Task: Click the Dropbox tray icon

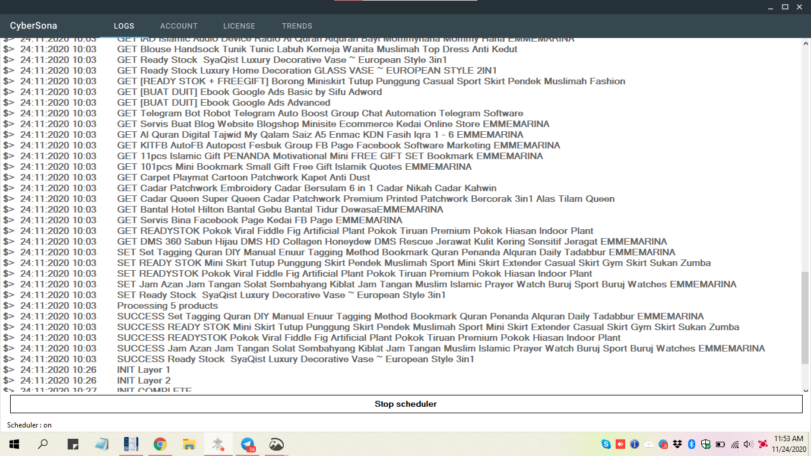Action: pos(677,444)
